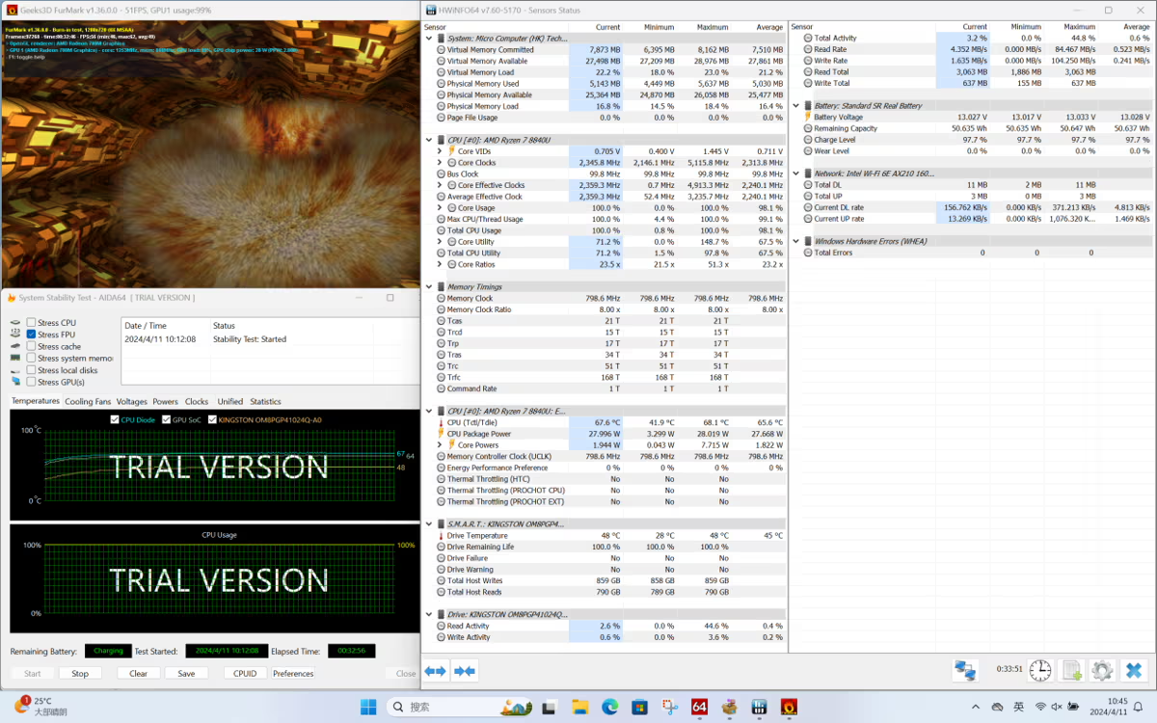1157x723 pixels.
Task: Open Snipping Tool from the taskbar
Action: click(670, 707)
